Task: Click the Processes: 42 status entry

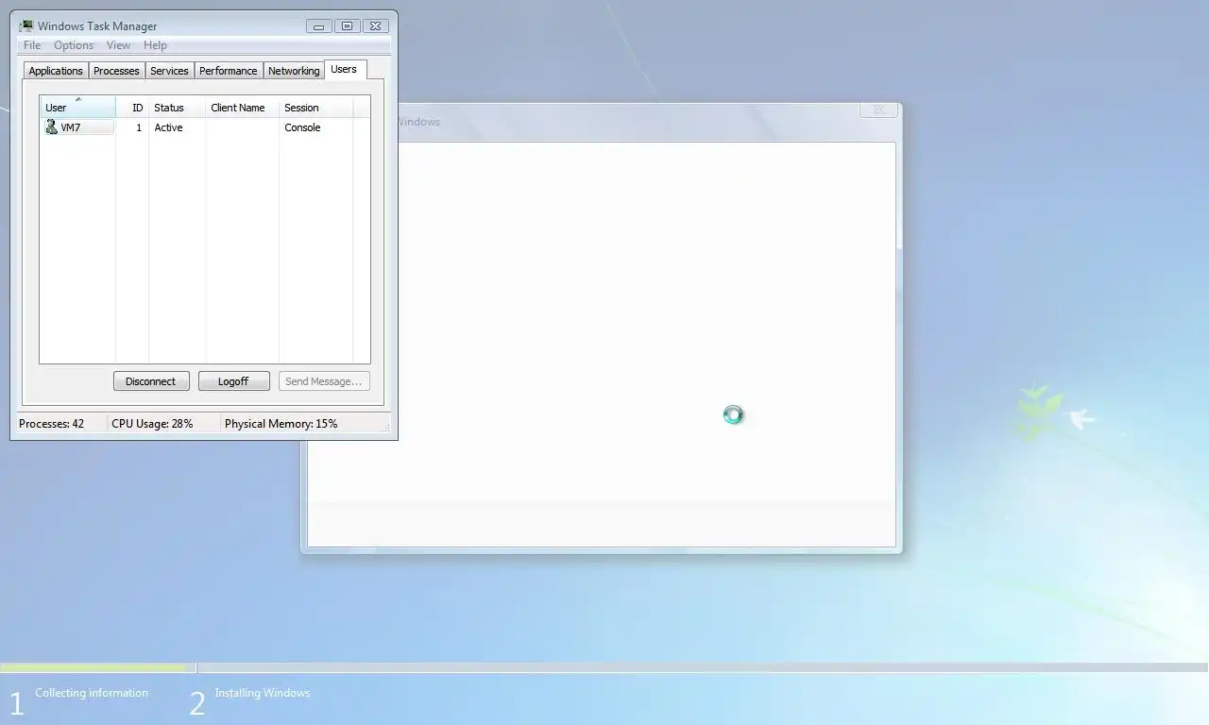Action: pyautogui.click(x=51, y=424)
